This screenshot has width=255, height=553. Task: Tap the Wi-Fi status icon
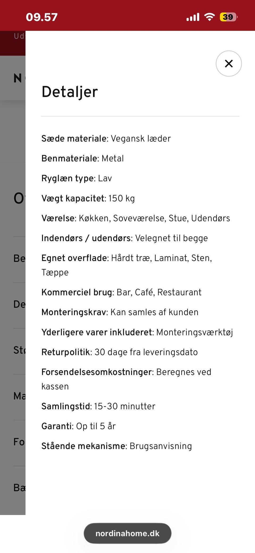click(x=210, y=17)
